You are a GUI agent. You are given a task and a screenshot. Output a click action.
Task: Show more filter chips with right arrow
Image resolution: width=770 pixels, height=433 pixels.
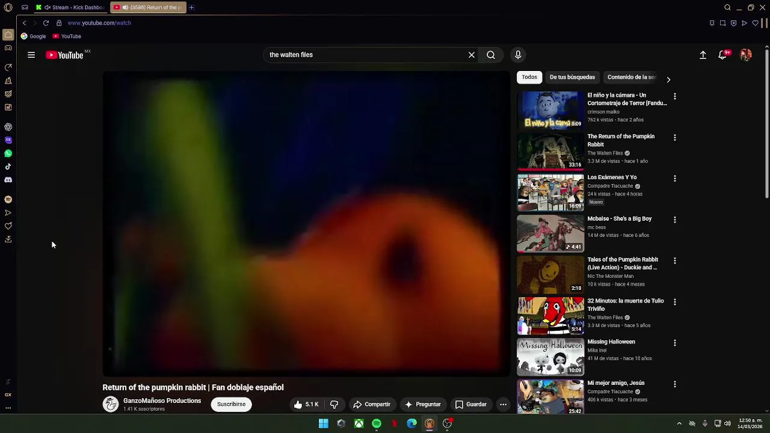pyautogui.click(x=668, y=79)
